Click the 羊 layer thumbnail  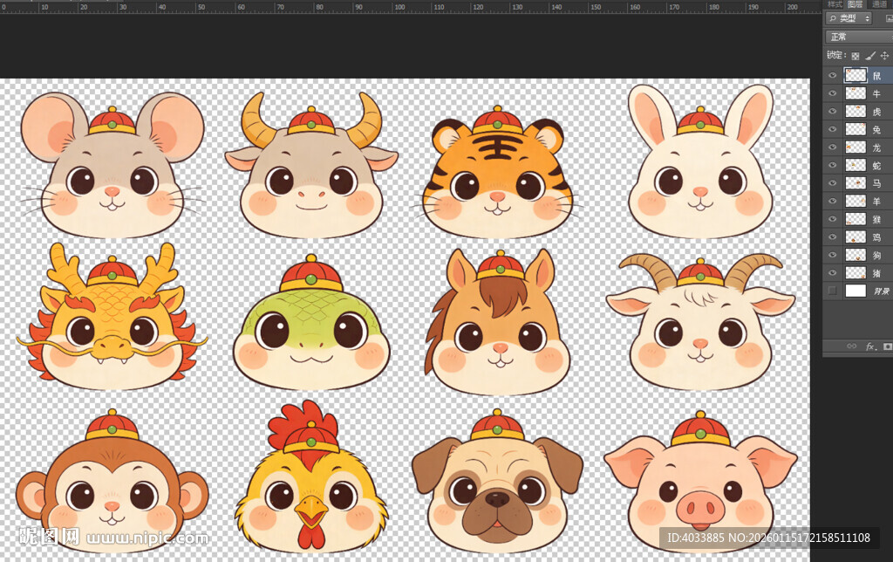[856, 202]
